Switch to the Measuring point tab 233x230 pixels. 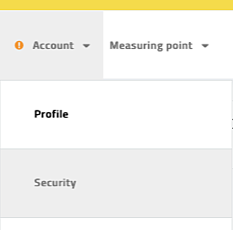(x=168, y=45)
